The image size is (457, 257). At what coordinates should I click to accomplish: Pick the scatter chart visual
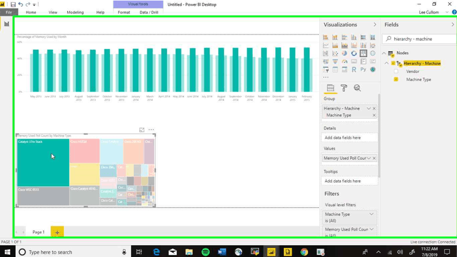coord(335,54)
